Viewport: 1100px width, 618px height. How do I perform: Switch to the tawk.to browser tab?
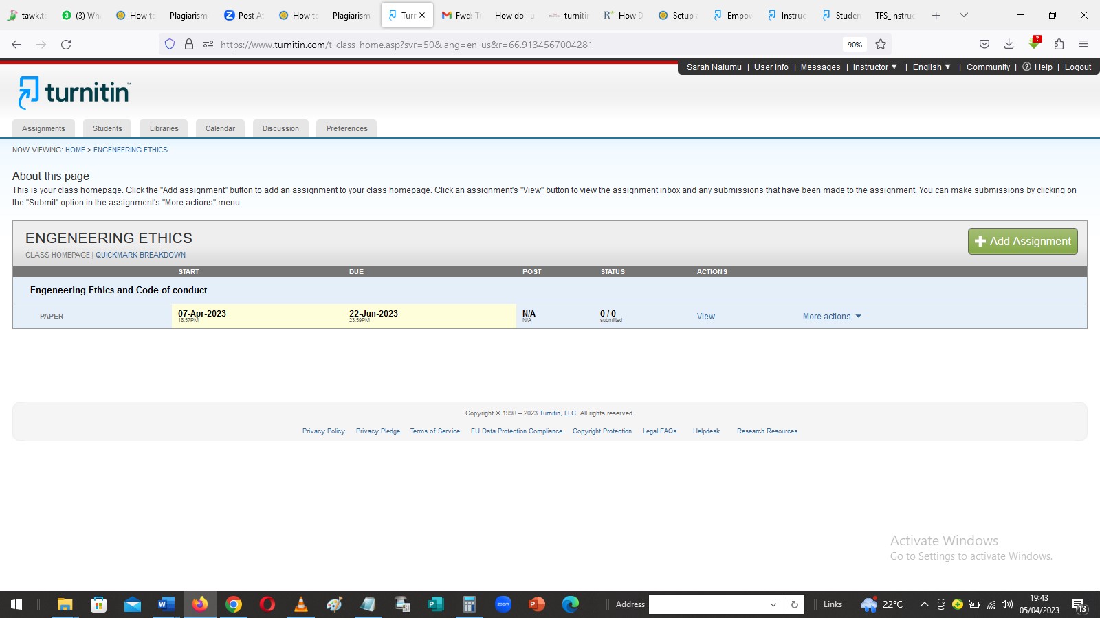27,15
